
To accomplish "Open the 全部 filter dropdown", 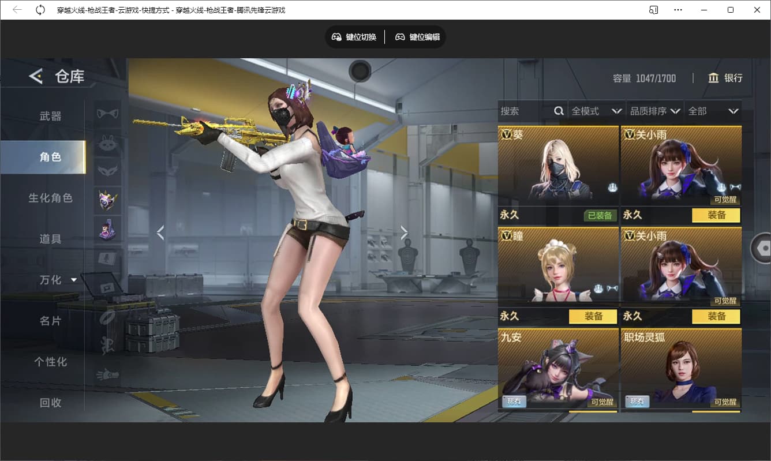I will pos(713,111).
